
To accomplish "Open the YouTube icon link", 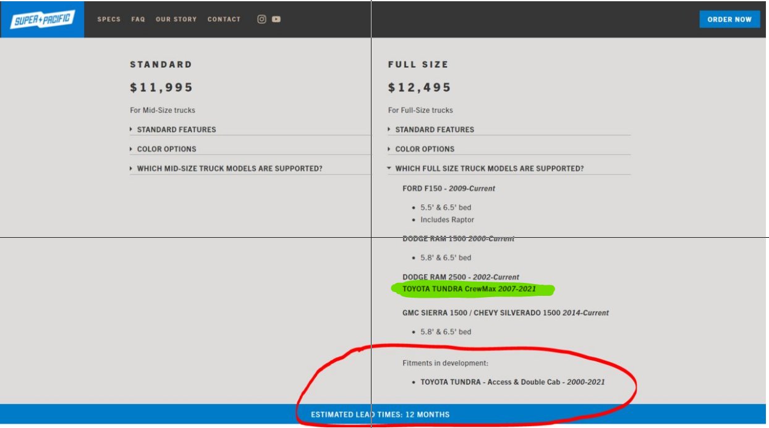I will tap(276, 19).
